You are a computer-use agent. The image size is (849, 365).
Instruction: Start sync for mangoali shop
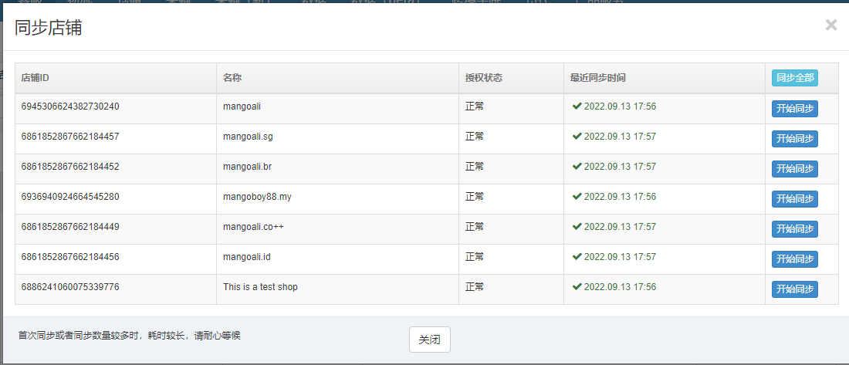click(794, 109)
